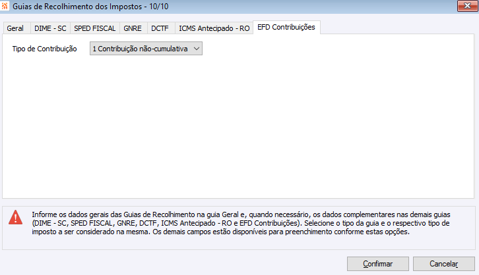Go to the SPED FISCAL tab
This screenshot has height=275, width=479.
coord(95,28)
